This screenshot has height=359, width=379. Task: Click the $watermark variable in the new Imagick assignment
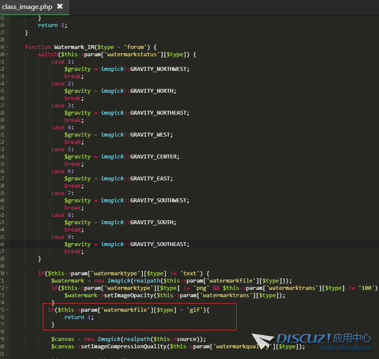pos(68,280)
